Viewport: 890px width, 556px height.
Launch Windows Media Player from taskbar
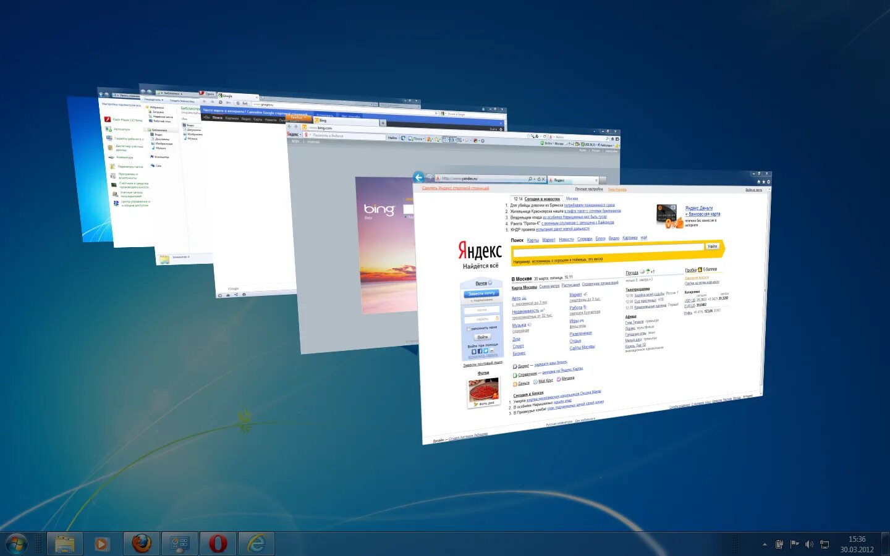pos(102,544)
